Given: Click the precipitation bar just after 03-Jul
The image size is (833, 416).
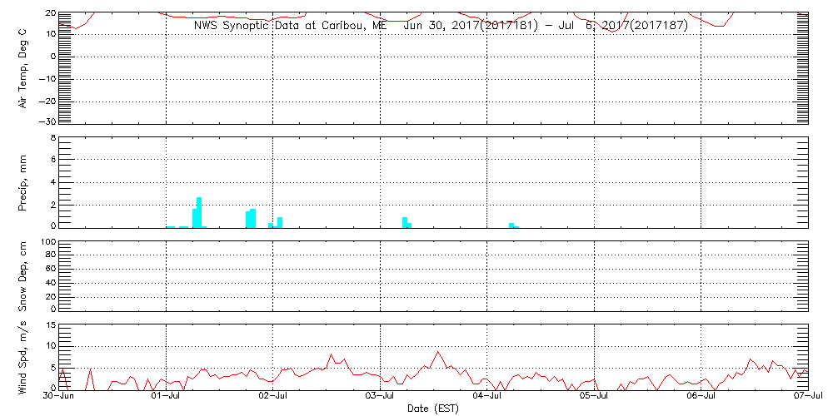Looking at the screenshot, I should (405, 222).
